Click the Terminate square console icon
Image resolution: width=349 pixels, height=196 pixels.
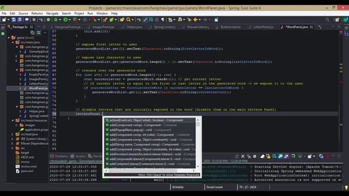pos(255,156)
